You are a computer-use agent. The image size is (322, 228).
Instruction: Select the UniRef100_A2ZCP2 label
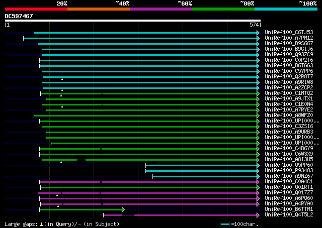pyautogui.click(x=289, y=88)
